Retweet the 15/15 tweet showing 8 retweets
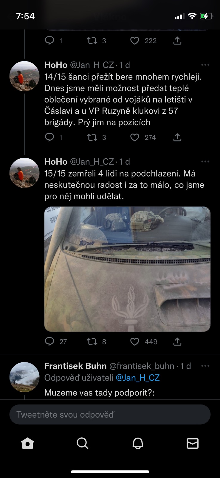 coord(92,341)
